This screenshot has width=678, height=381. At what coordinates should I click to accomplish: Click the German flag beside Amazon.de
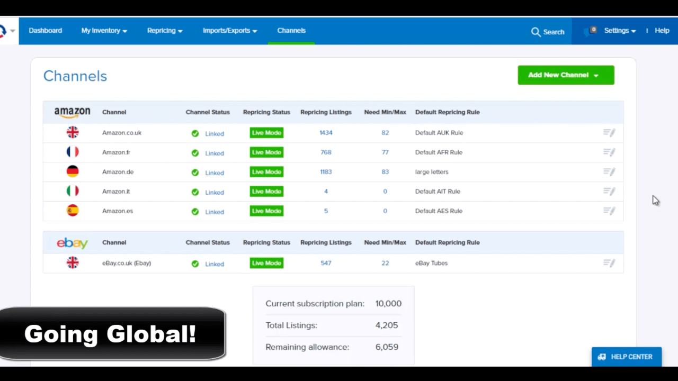73,171
